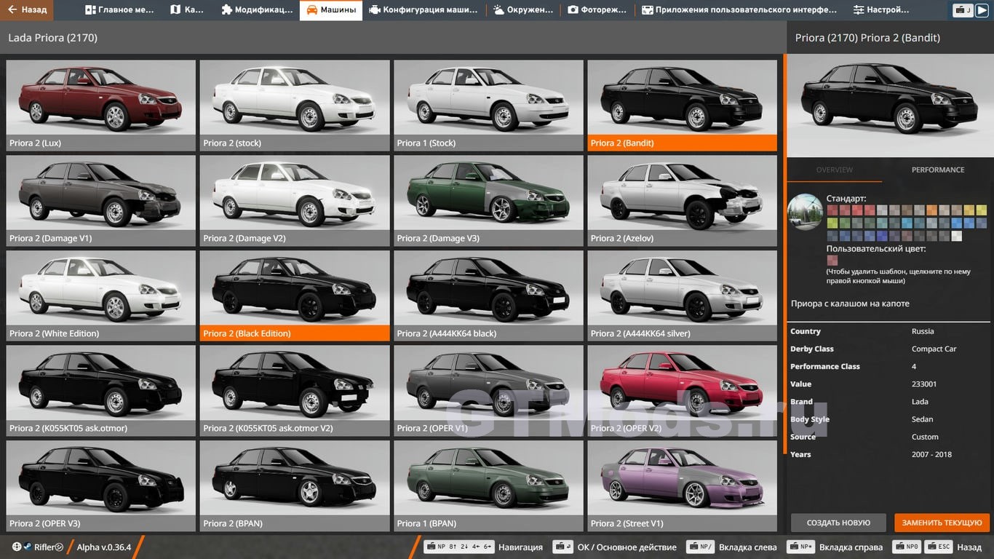Switch to the PERFORMANCE tab
Screen dimensions: 994x559
point(938,170)
